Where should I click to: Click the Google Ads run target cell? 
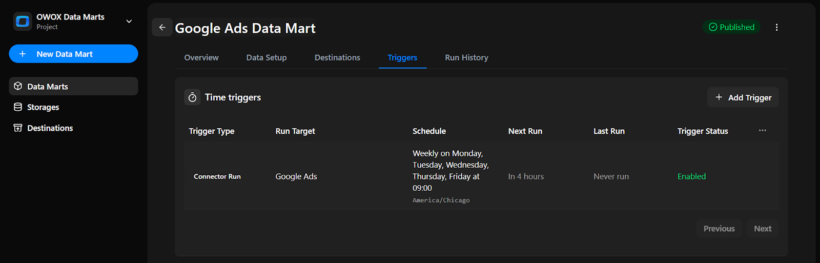pos(296,176)
